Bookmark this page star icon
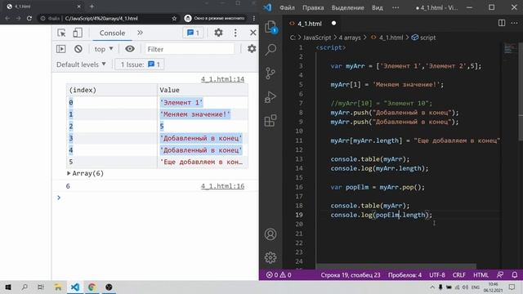Viewport: 523px width, 294px height. point(174,18)
